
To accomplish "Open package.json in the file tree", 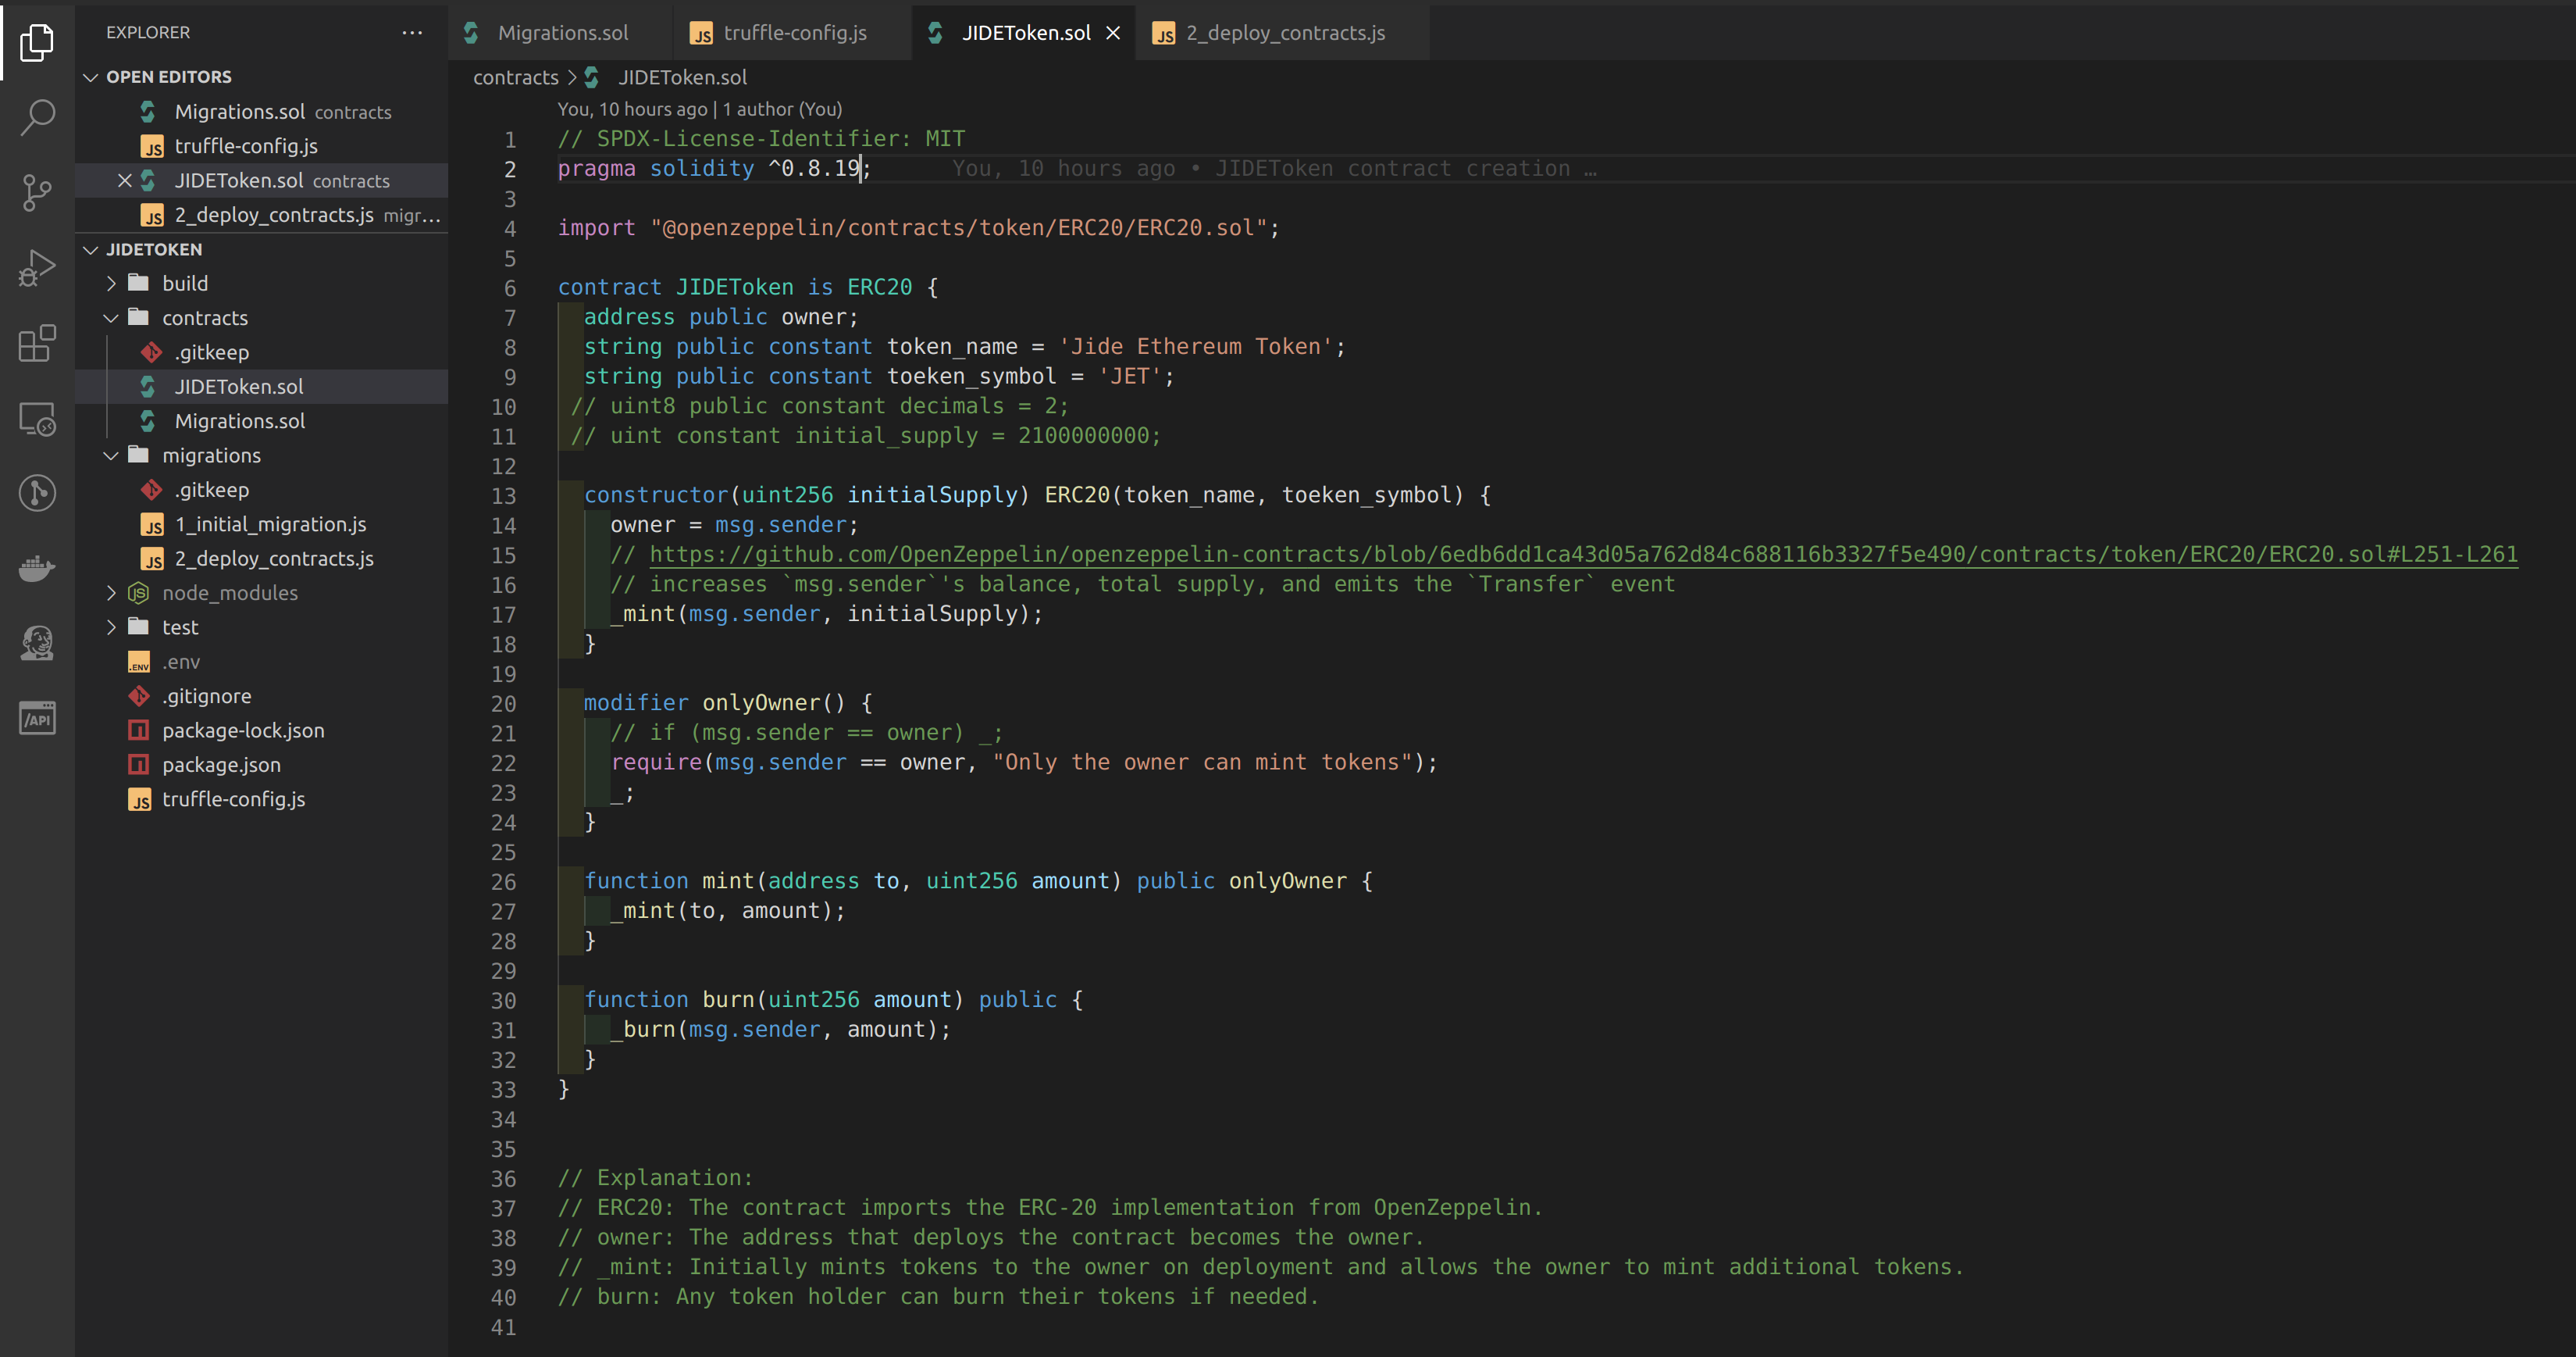I will [x=221, y=765].
